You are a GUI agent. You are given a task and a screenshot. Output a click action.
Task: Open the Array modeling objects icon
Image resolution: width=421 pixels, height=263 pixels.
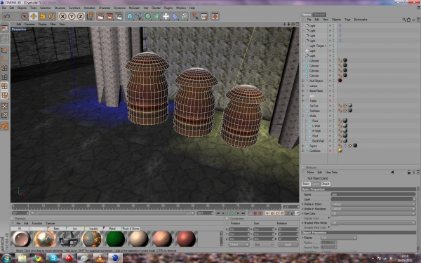tap(157, 16)
